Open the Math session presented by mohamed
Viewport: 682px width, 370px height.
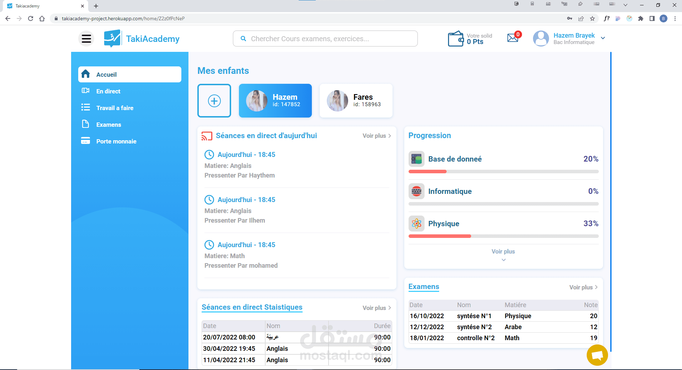(x=297, y=255)
